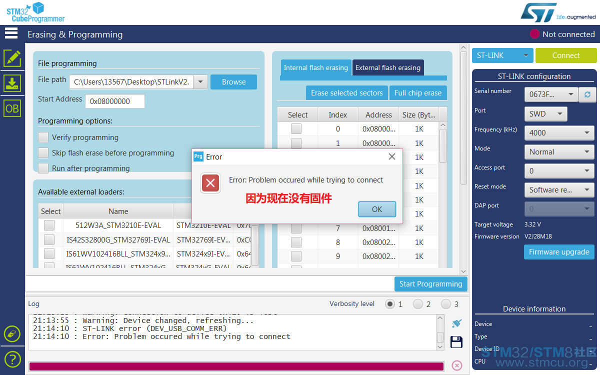Set verbosity level to 3
600x375 pixels.
coord(445,304)
